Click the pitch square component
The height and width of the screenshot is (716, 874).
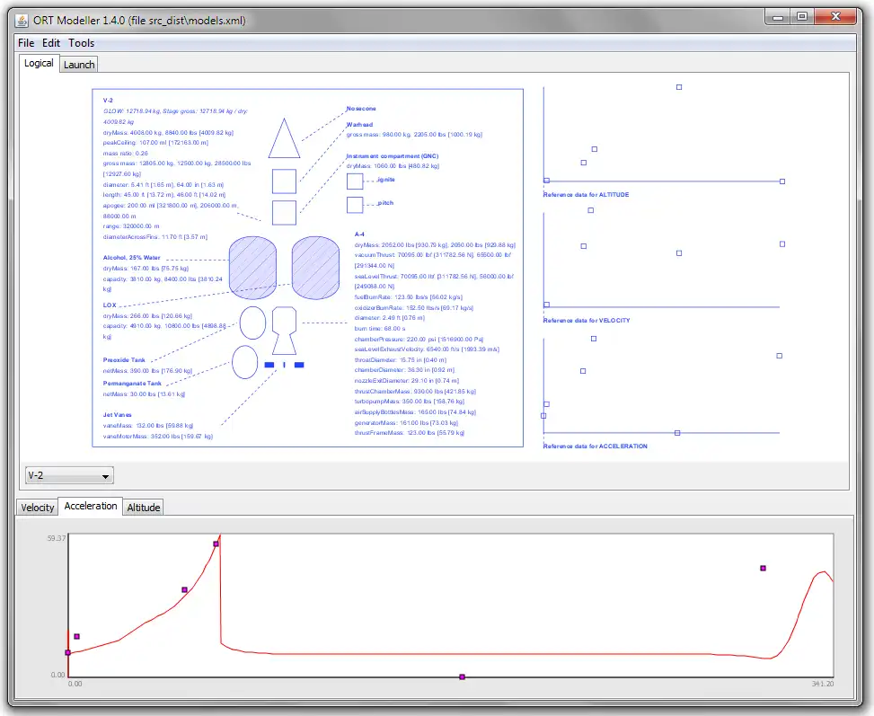click(x=355, y=205)
